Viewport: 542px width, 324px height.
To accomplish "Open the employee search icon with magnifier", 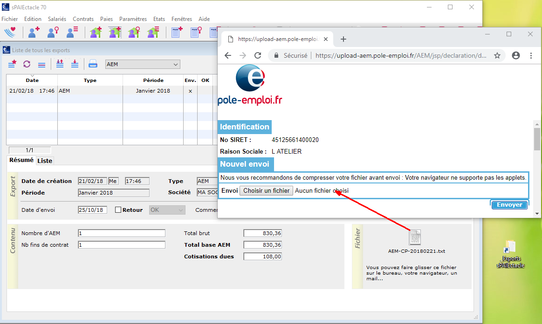I will pos(53,32).
